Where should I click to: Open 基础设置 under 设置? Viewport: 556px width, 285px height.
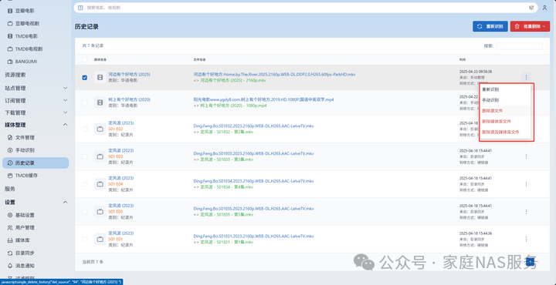25,215
